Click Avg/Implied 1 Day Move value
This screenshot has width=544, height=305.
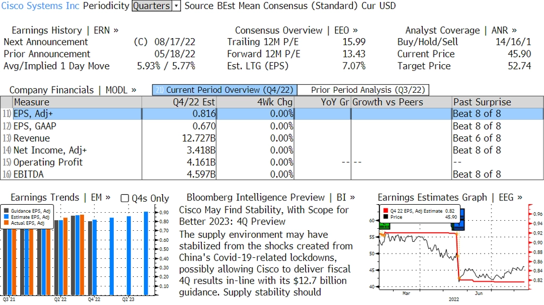click(x=166, y=66)
